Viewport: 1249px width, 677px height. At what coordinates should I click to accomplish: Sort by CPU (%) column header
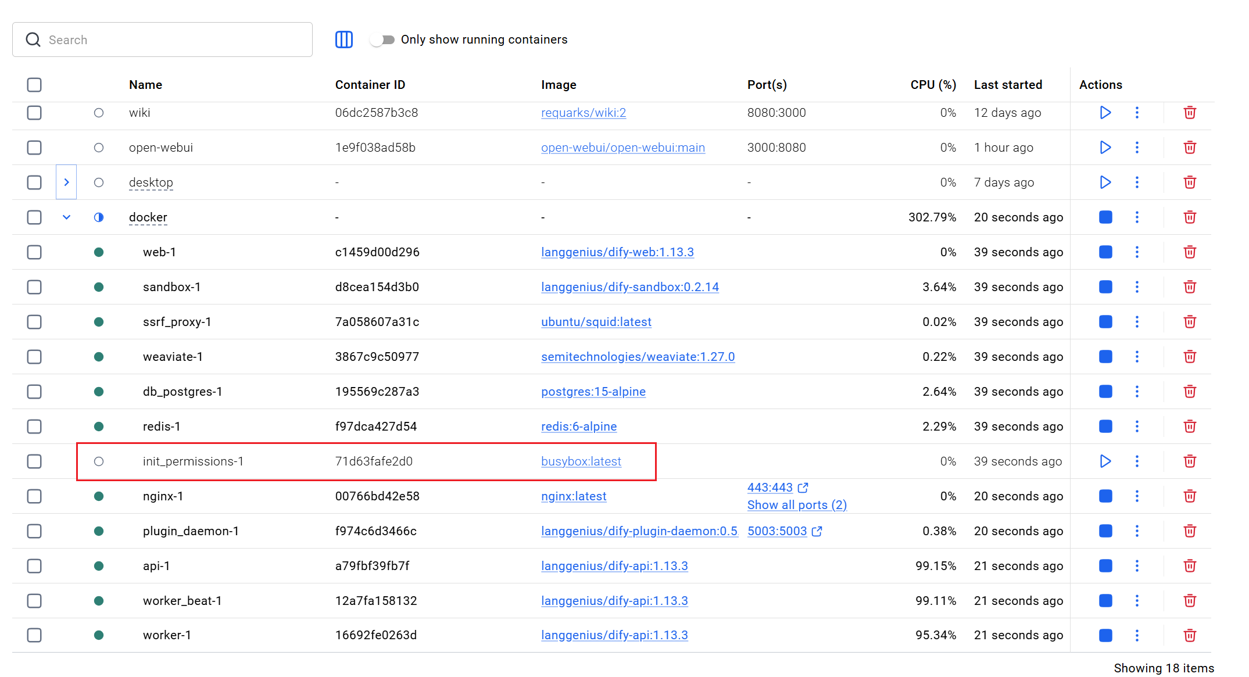932,85
